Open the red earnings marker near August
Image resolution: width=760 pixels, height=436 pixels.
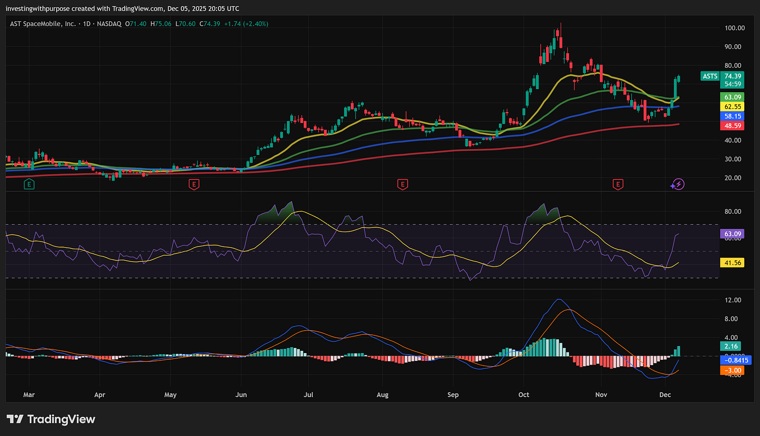[402, 184]
